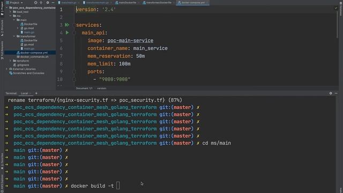Fold the main_api block at line 4
The image size is (343, 193).
tap(74, 33)
